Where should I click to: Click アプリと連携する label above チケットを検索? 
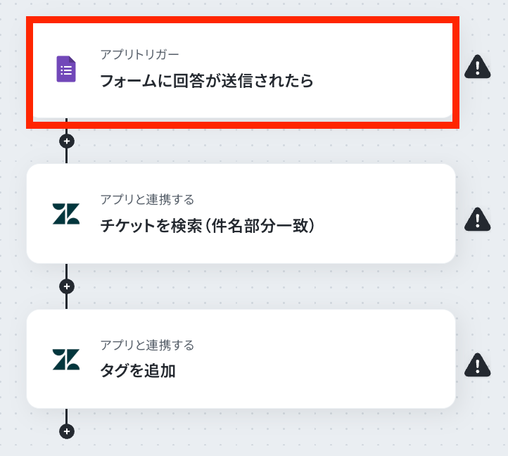coord(147,200)
